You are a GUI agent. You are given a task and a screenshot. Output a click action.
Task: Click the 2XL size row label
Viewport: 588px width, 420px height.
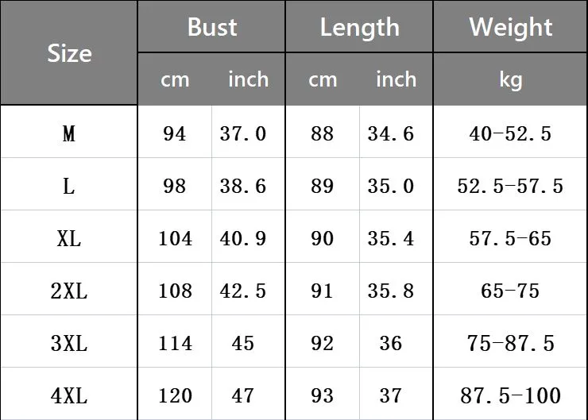click(69, 291)
